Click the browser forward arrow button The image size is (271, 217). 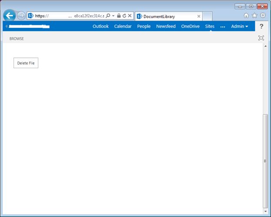[x=21, y=16]
